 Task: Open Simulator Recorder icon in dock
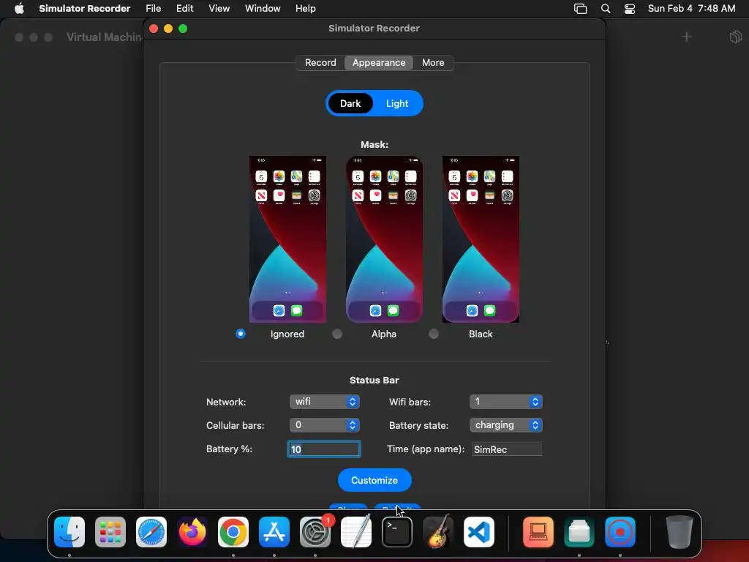620,532
